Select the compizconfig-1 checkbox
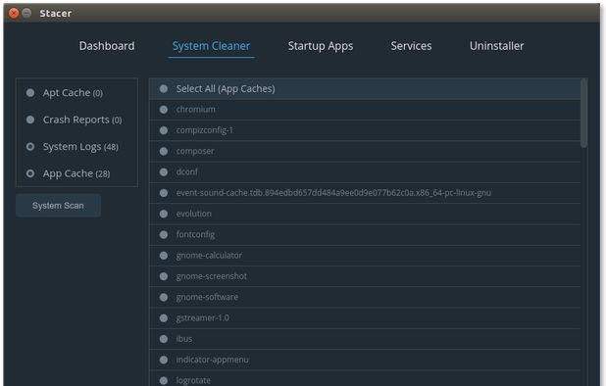 coord(164,130)
